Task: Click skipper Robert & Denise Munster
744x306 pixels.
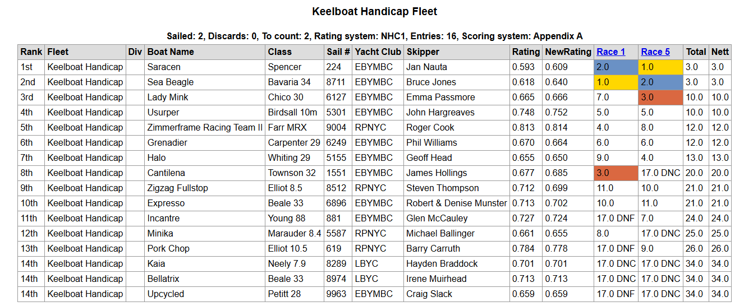Action: (x=456, y=203)
